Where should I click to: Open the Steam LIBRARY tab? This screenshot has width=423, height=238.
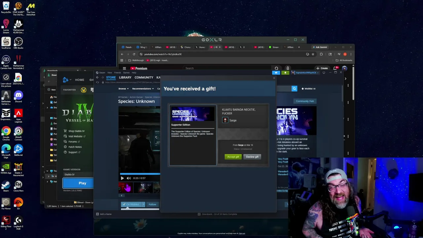click(x=125, y=77)
